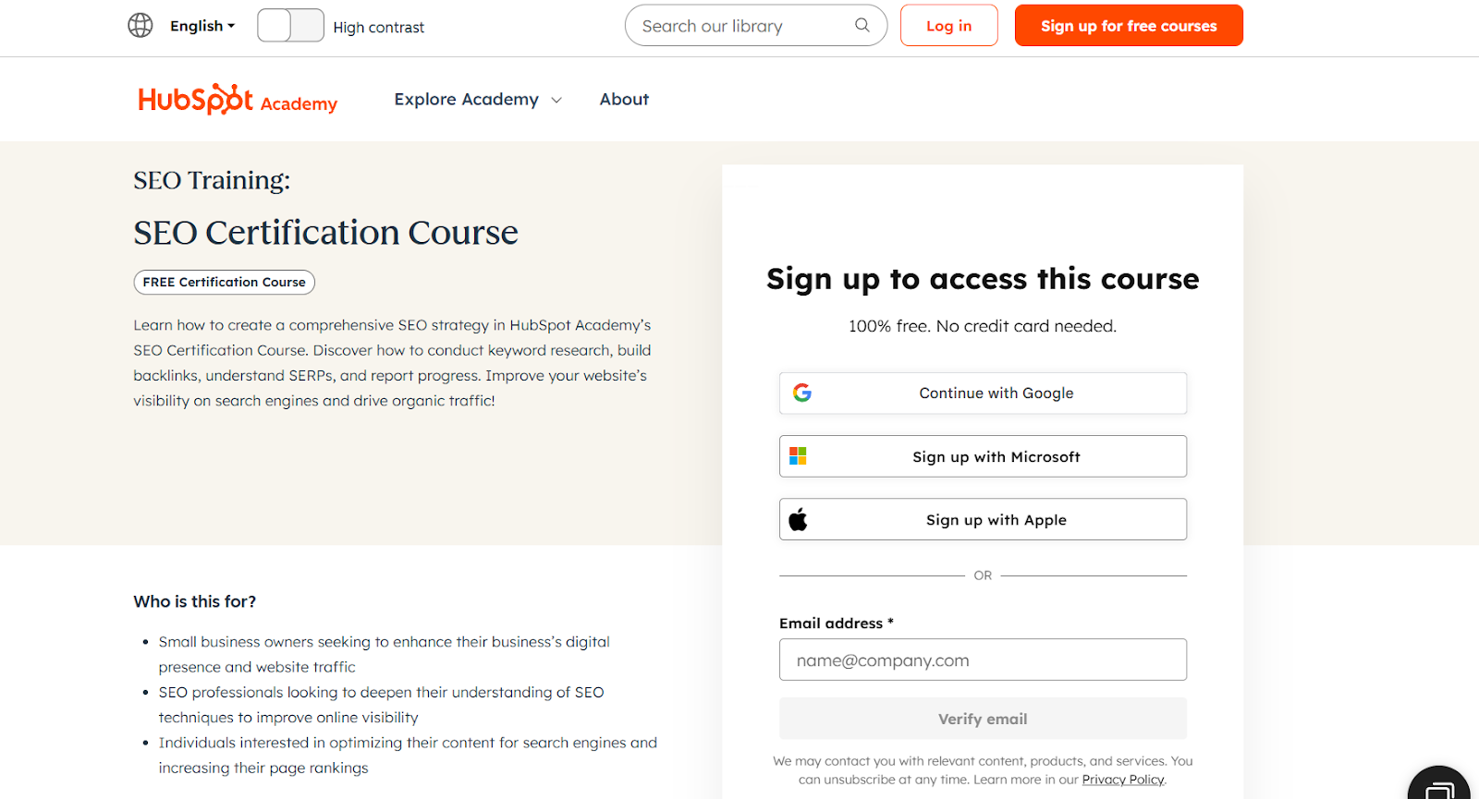This screenshot has height=799, width=1479.
Task: Click the 100% free. No credit card text
Action: pos(983,326)
